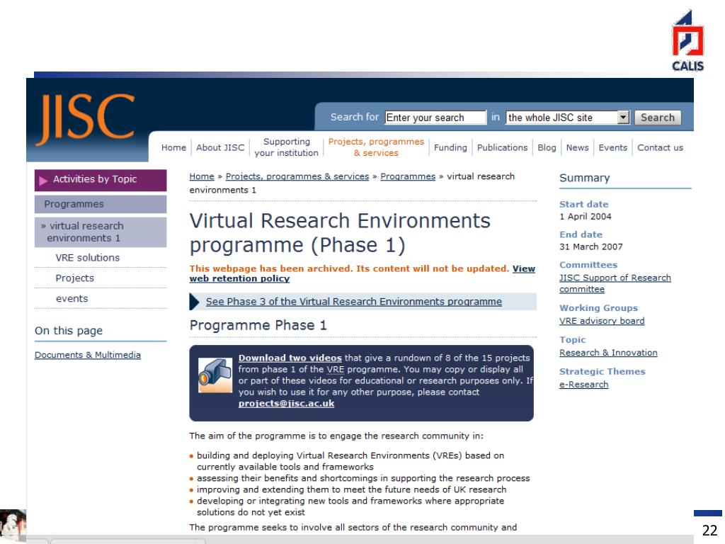Click the video camera icon
The width and height of the screenshot is (725, 544).
tap(215, 375)
